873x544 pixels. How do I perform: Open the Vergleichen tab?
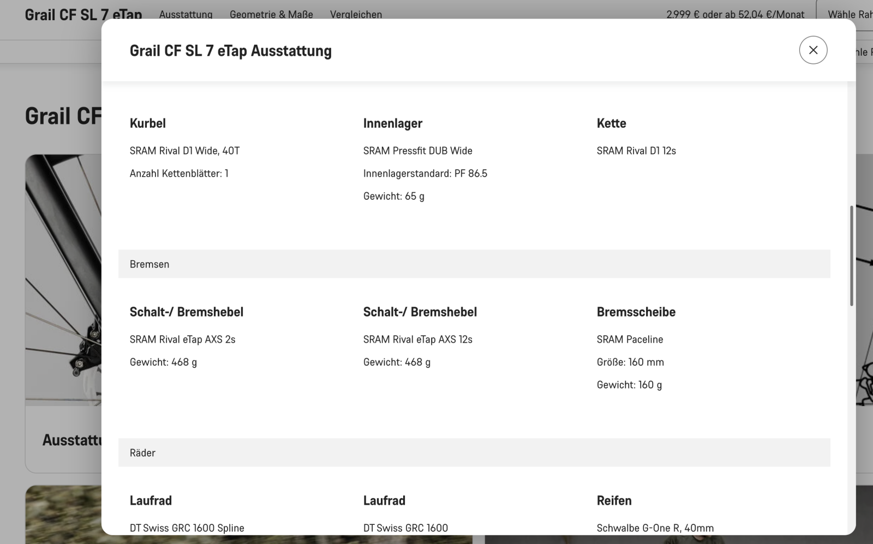(356, 14)
